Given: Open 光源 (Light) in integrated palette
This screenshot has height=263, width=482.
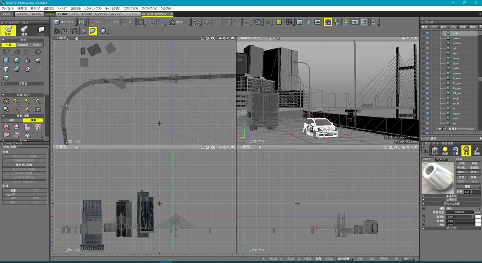Looking at the screenshot, I should click(445, 151).
